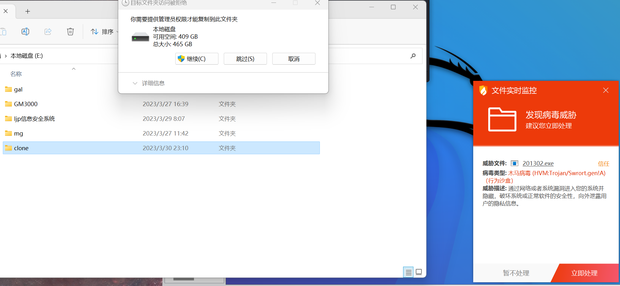Click the GM3000 folder date 2023/3/27 16:39

[166, 104]
